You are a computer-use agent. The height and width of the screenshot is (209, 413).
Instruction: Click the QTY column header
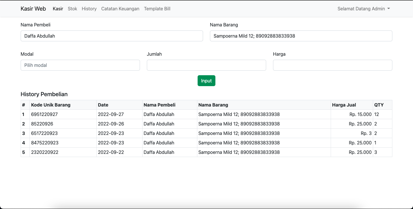pos(379,105)
